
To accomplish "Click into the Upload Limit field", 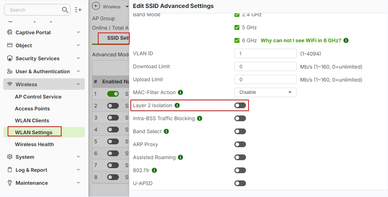I will click(265, 79).
